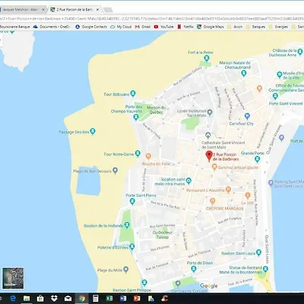Image resolution: width=304 pixels, height=304 pixels.
Task: Click the Rue de la Pie Qui Boit label
Action: (166, 205)
